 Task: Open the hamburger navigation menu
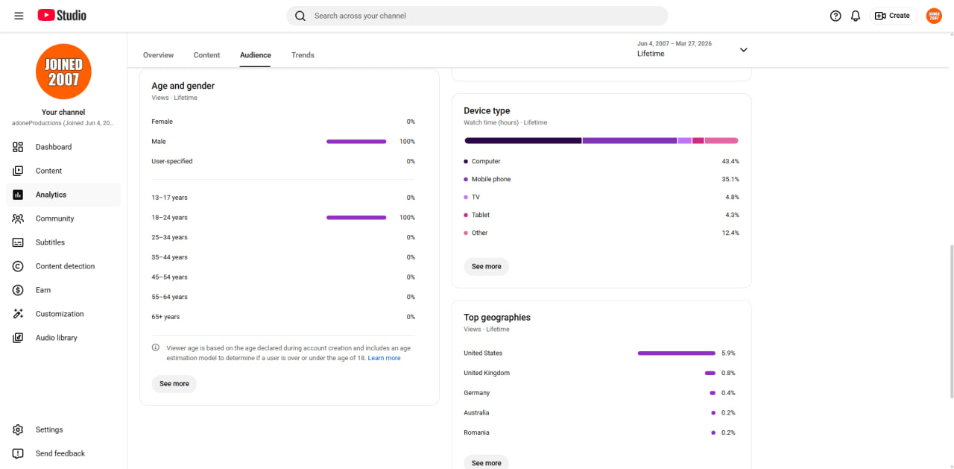click(x=19, y=16)
